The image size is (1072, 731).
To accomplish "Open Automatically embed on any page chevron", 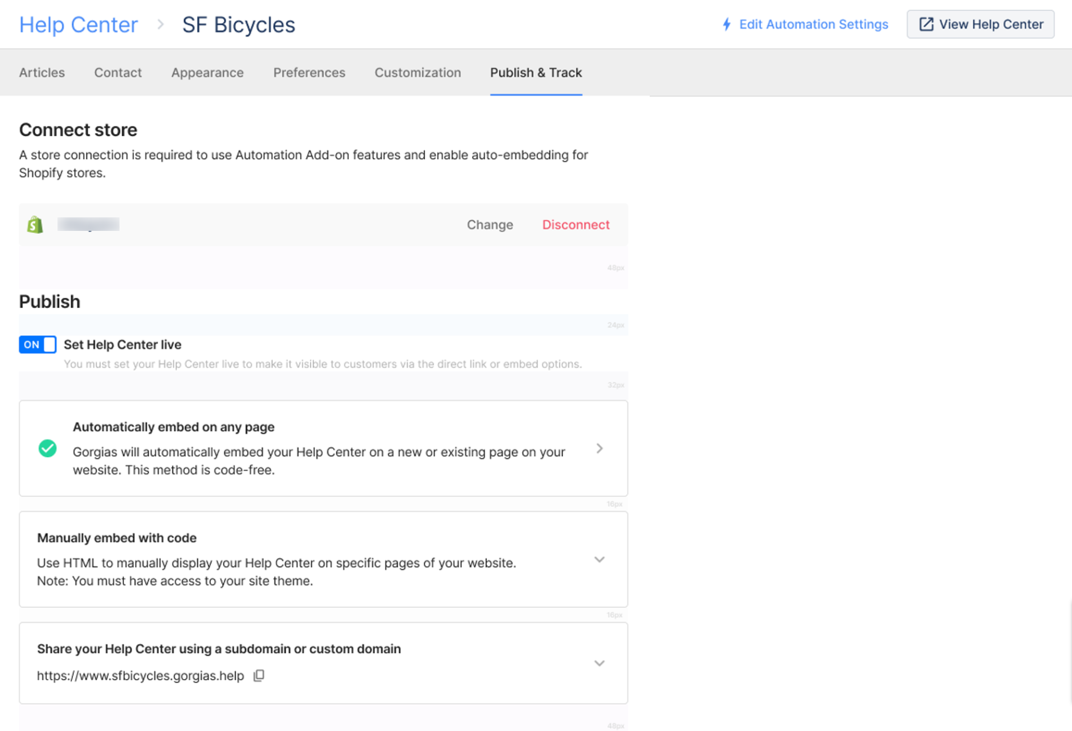I will (599, 448).
